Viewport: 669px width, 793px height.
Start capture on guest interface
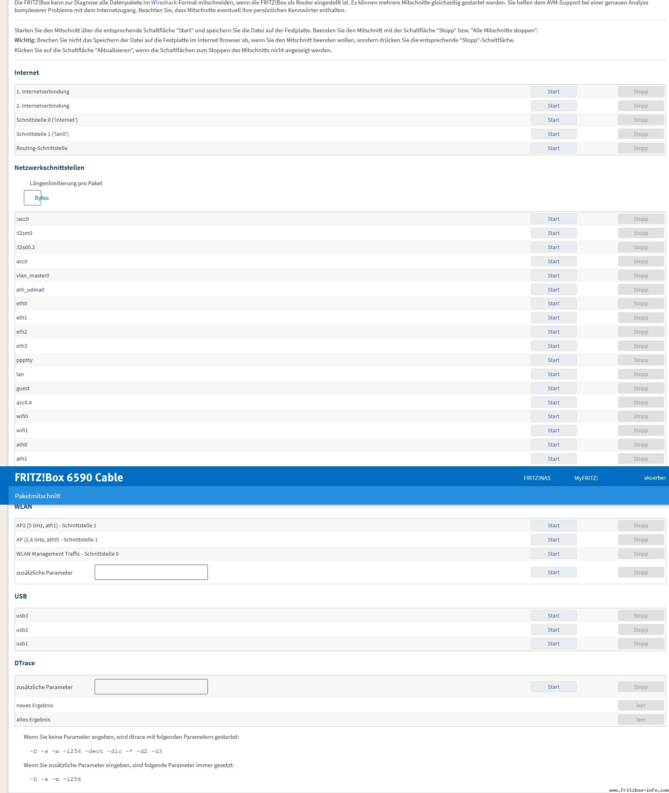point(553,389)
